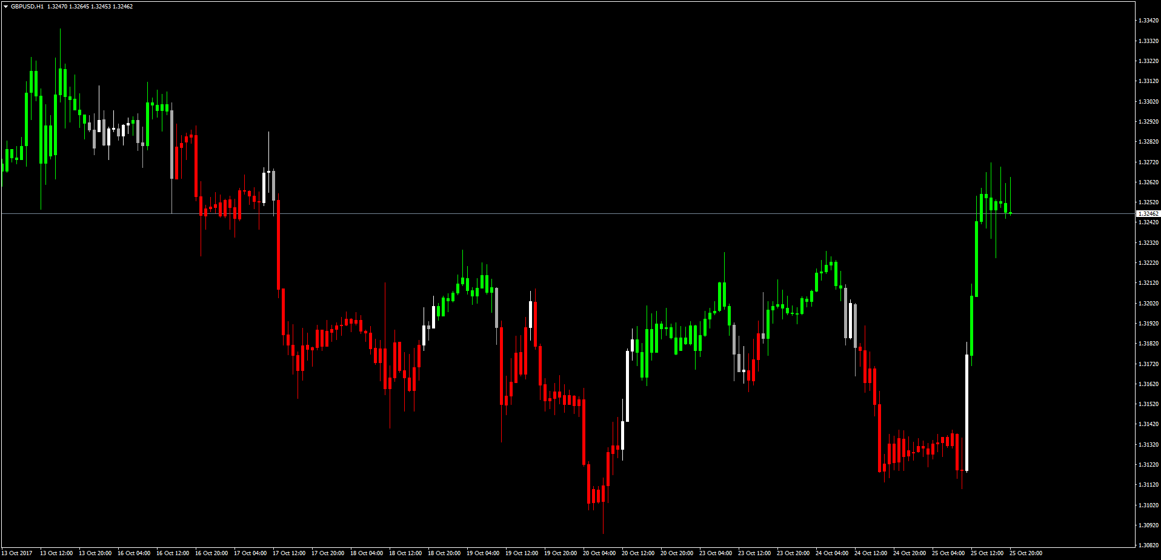Click the 24 Oct 20:00 time label
1161x560 pixels.
[910, 553]
